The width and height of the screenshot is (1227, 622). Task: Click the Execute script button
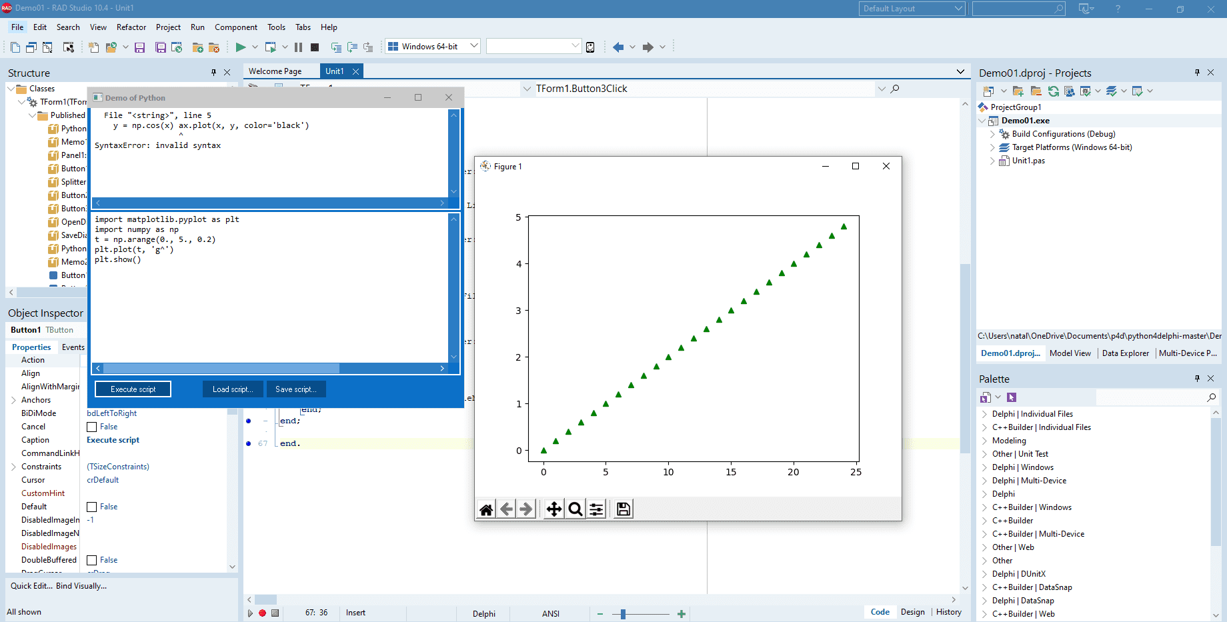(x=132, y=389)
